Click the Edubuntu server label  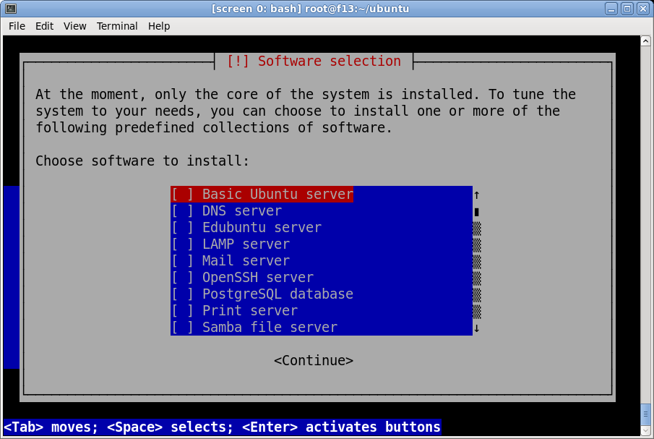tap(262, 228)
